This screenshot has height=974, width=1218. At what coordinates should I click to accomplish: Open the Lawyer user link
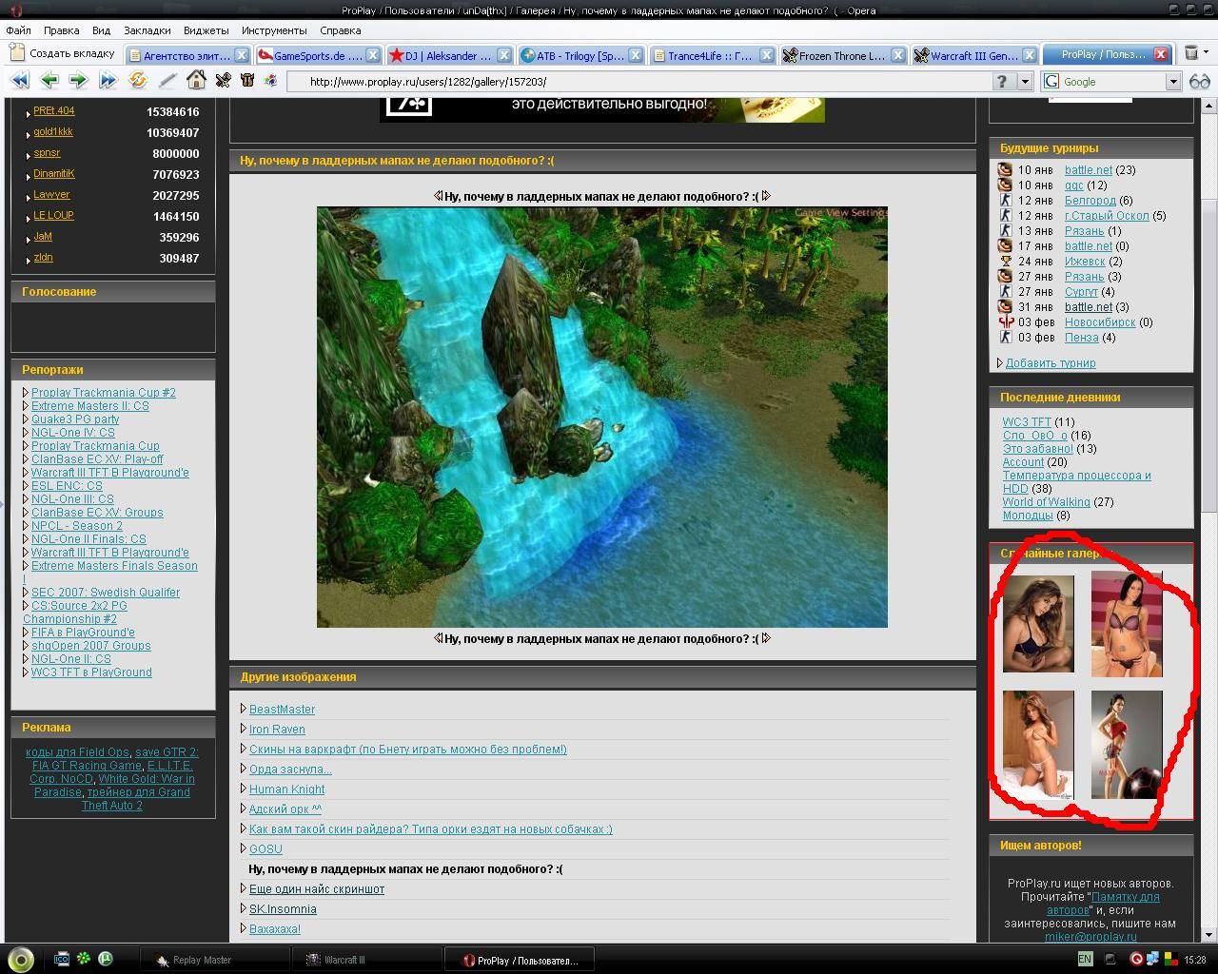[x=51, y=195]
